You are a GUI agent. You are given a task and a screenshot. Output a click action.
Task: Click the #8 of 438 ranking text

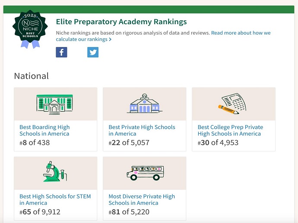pos(35,142)
